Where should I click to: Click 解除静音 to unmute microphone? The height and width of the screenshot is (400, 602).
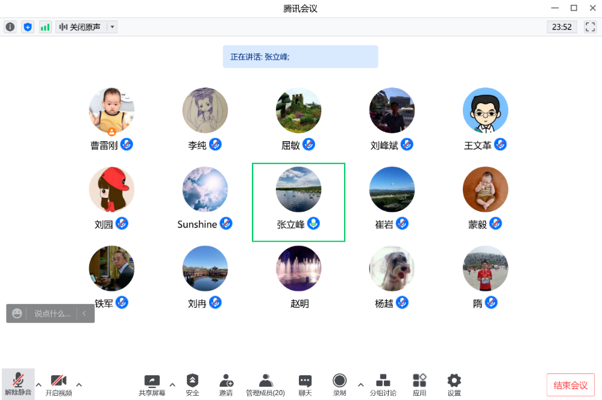click(x=18, y=385)
